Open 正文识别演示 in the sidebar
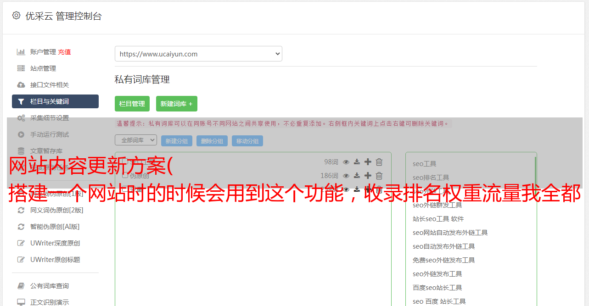This screenshot has height=306, width=589. [x=49, y=302]
